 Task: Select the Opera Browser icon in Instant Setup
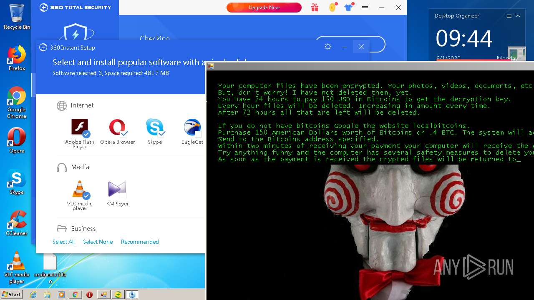117,127
